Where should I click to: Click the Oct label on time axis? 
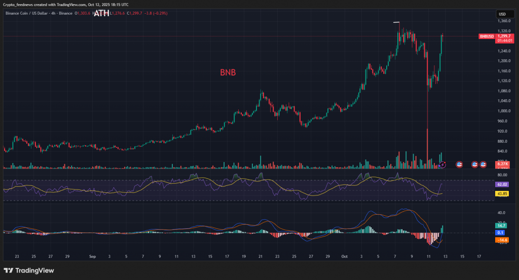click(x=344, y=256)
